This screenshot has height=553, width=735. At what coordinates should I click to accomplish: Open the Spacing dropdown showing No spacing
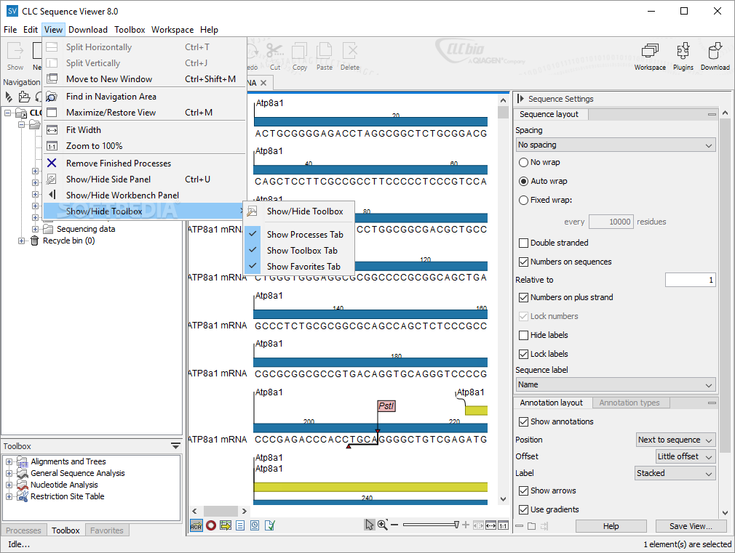[x=616, y=145]
